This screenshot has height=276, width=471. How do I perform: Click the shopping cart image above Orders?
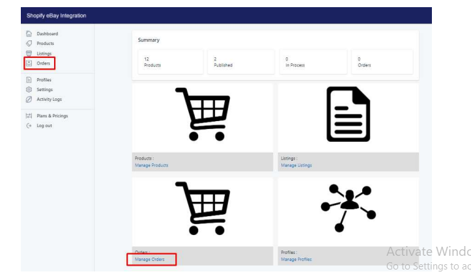(203, 208)
